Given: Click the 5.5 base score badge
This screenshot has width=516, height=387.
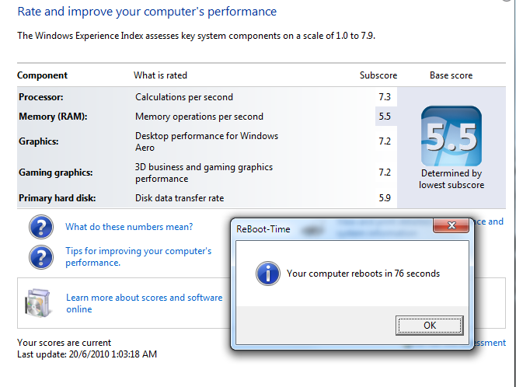Looking at the screenshot, I should pos(451,135).
